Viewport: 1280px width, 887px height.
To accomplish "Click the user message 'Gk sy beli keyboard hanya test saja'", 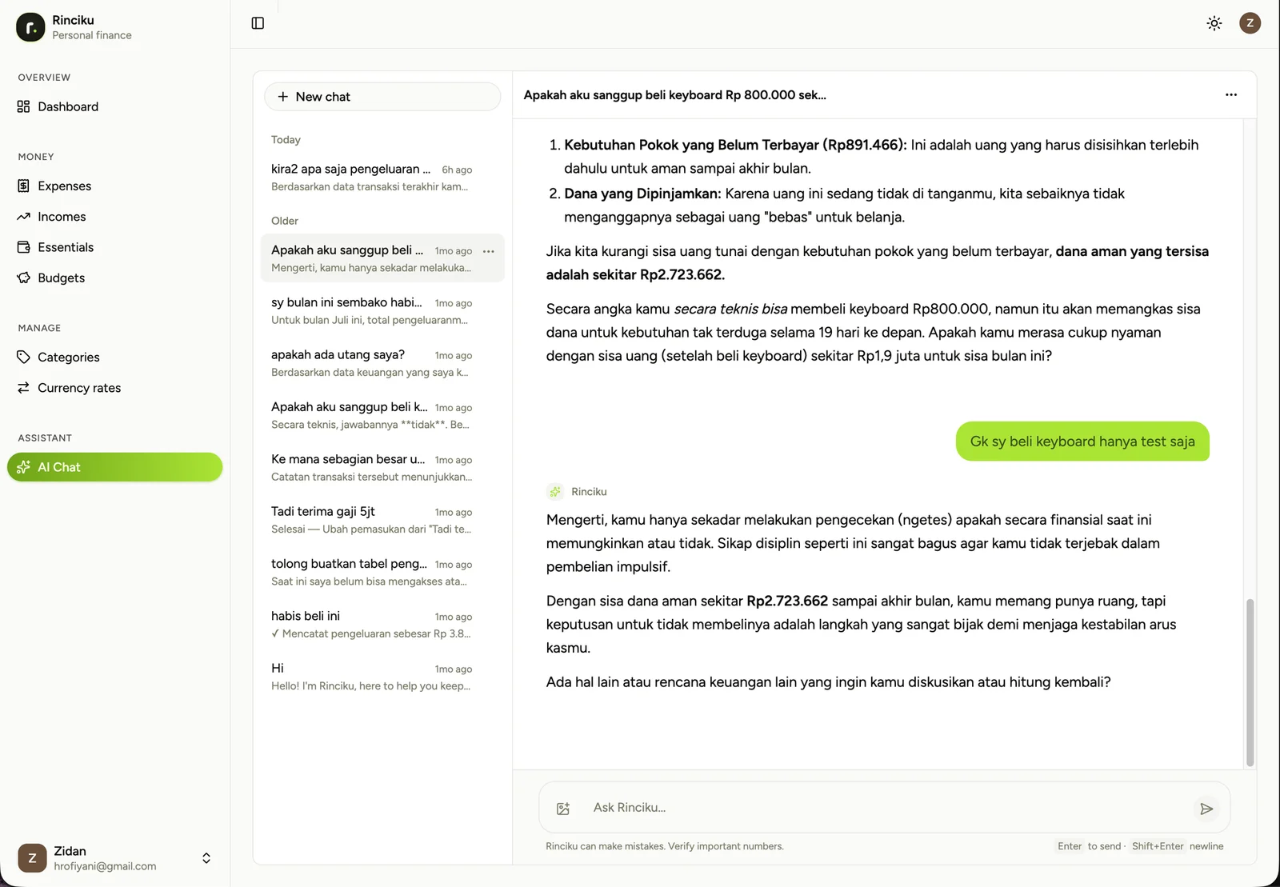I will [x=1082, y=442].
